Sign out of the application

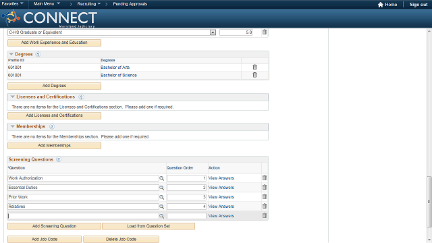[418, 5]
